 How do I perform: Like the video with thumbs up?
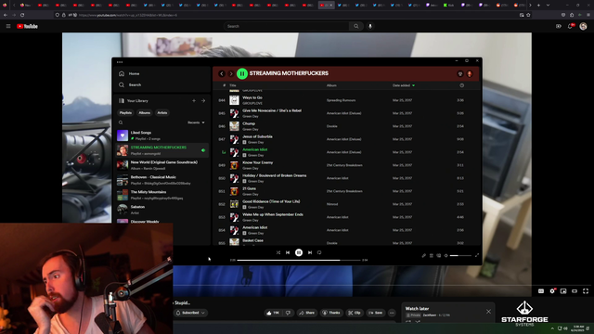click(x=274, y=313)
